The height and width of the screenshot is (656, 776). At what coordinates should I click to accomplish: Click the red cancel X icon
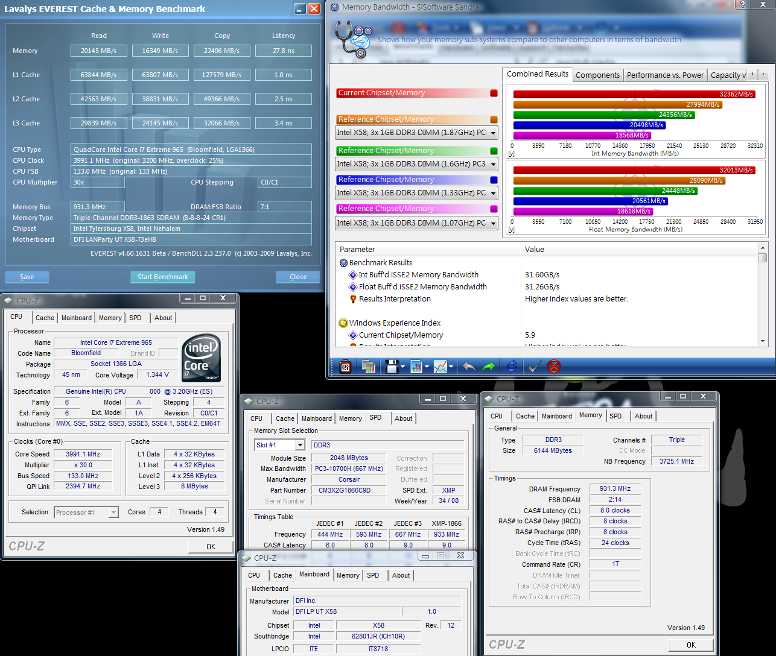point(553,366)
